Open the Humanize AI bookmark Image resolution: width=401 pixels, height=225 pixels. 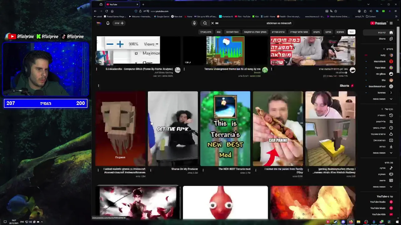(226, 17)
